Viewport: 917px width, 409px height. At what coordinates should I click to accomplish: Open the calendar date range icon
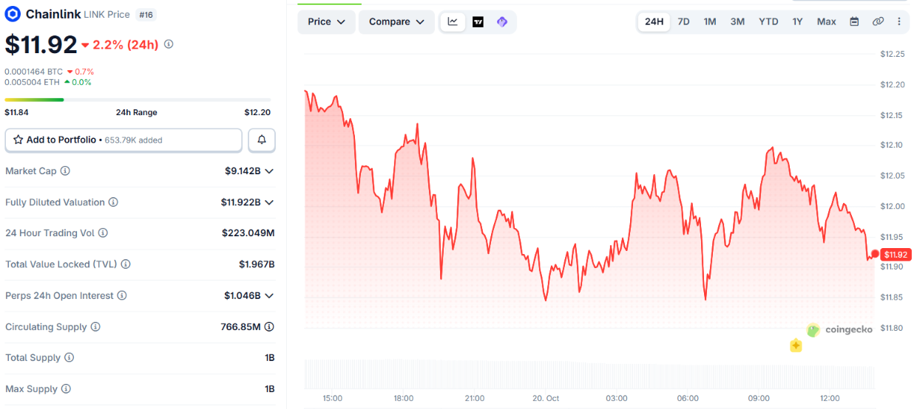(854, 21)
